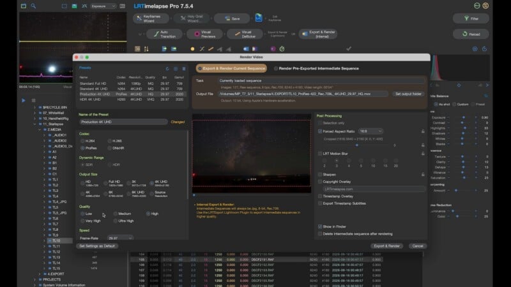Screen dimensions: 511x287
Task: Select the Standard Full HD preset row
Action: tap(132, 84)
